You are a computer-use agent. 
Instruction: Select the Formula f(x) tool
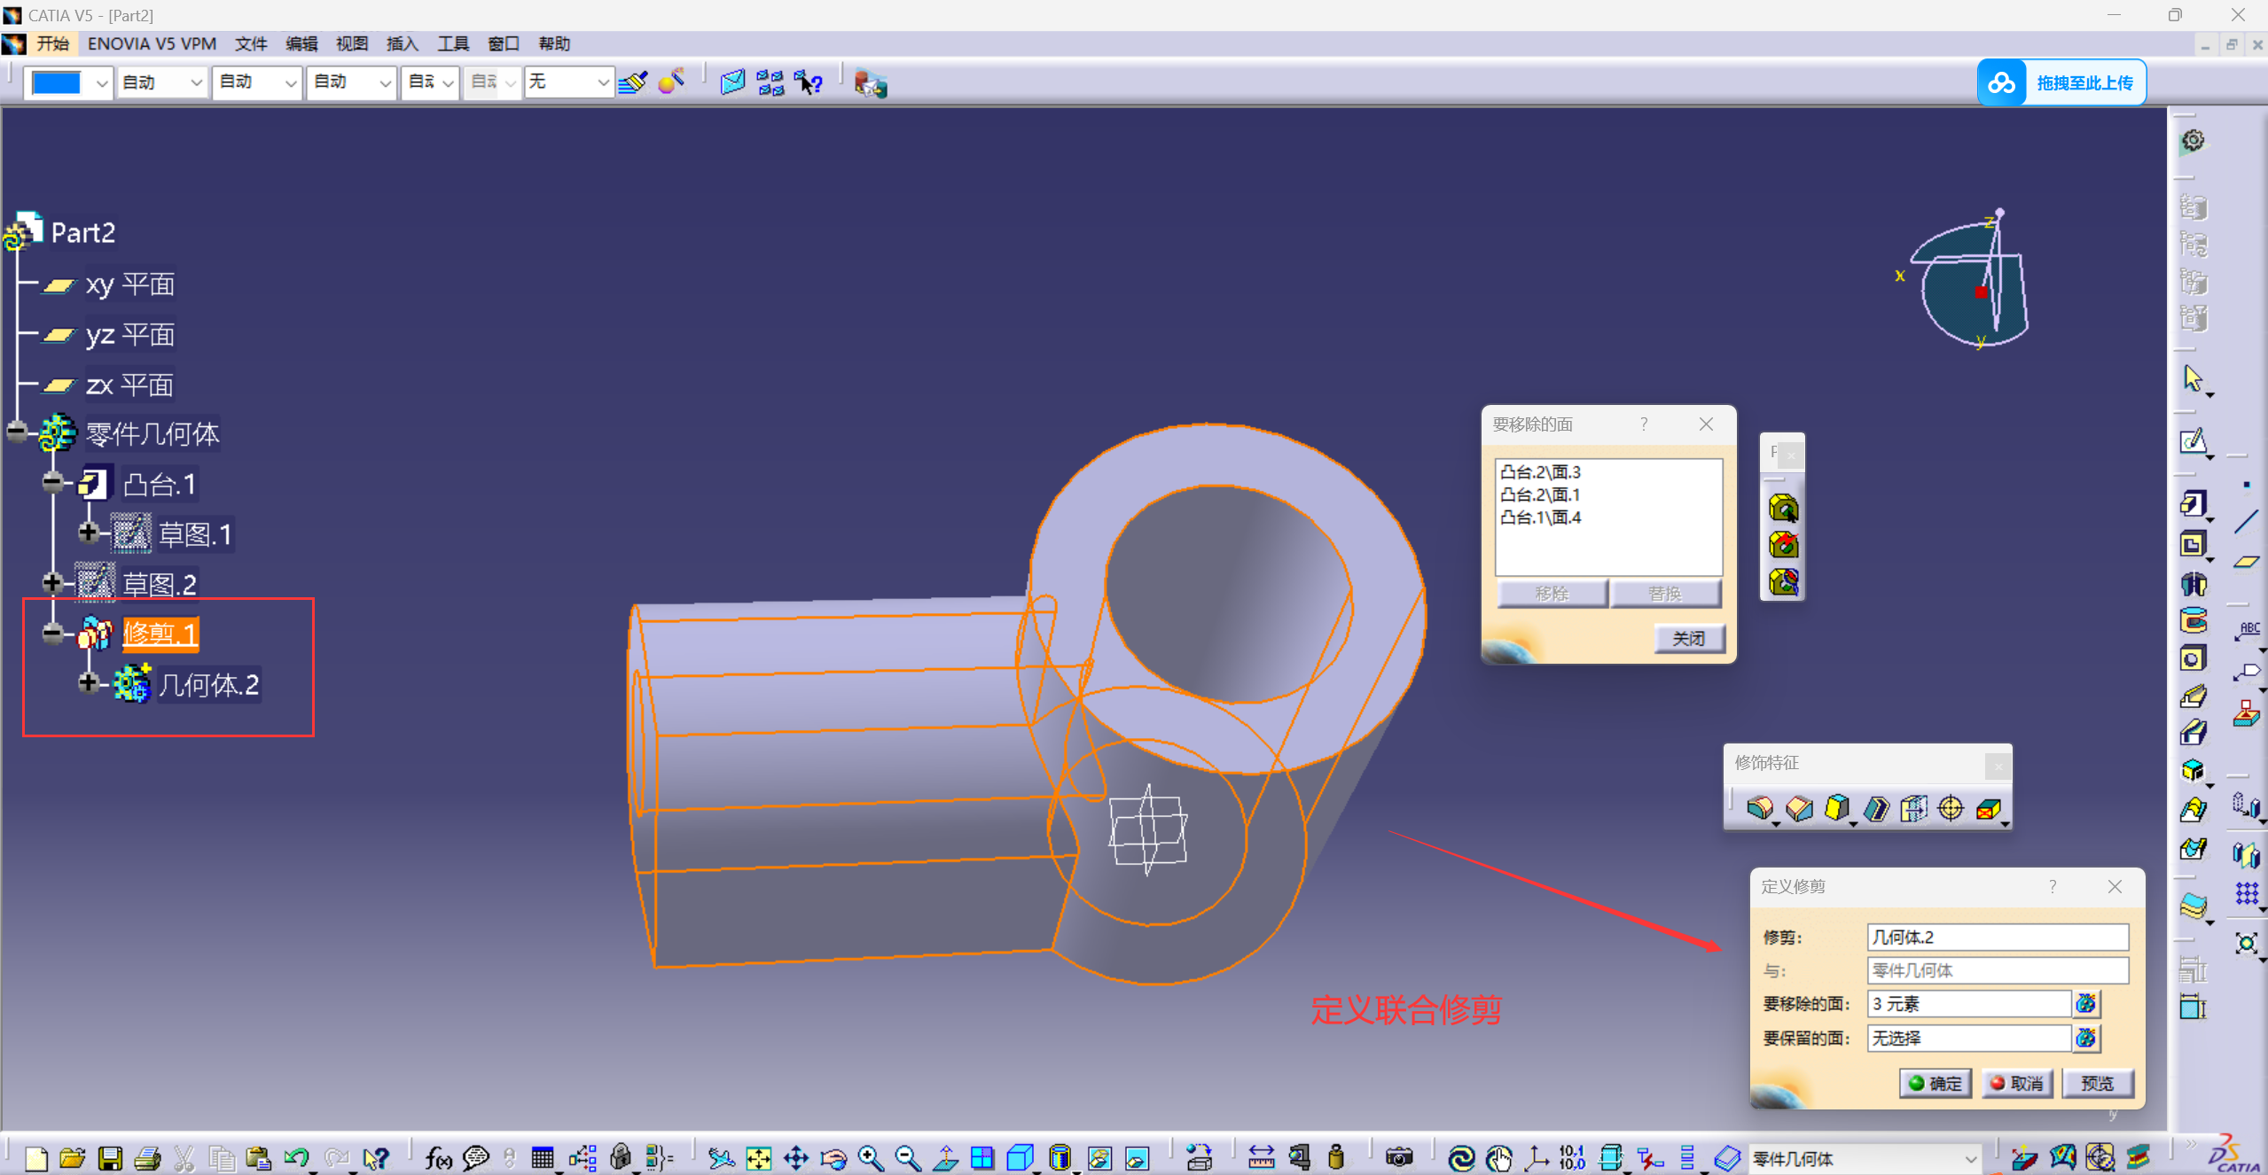coord(438,1157)
